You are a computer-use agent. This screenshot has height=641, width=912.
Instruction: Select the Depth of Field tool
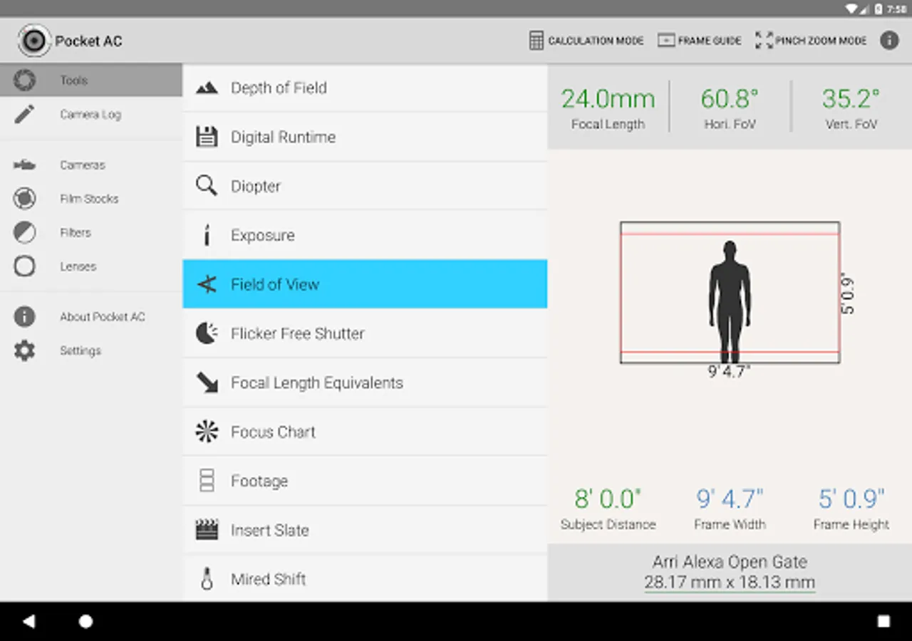(x=365, y=88)
